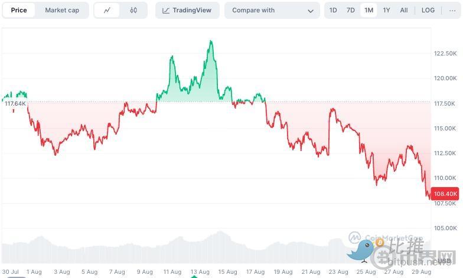Set time range to 1M
The width and height of the screenshot is (463, 278).
coord(369,10)
